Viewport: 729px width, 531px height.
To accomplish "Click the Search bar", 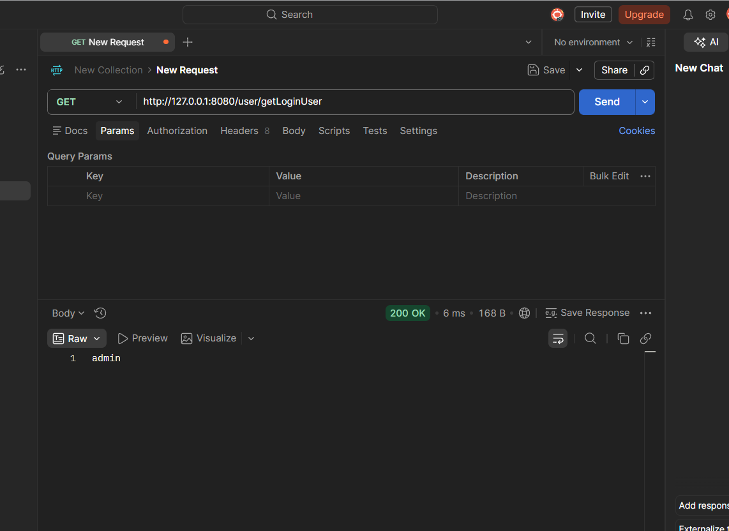I will (x=310, y=15).
